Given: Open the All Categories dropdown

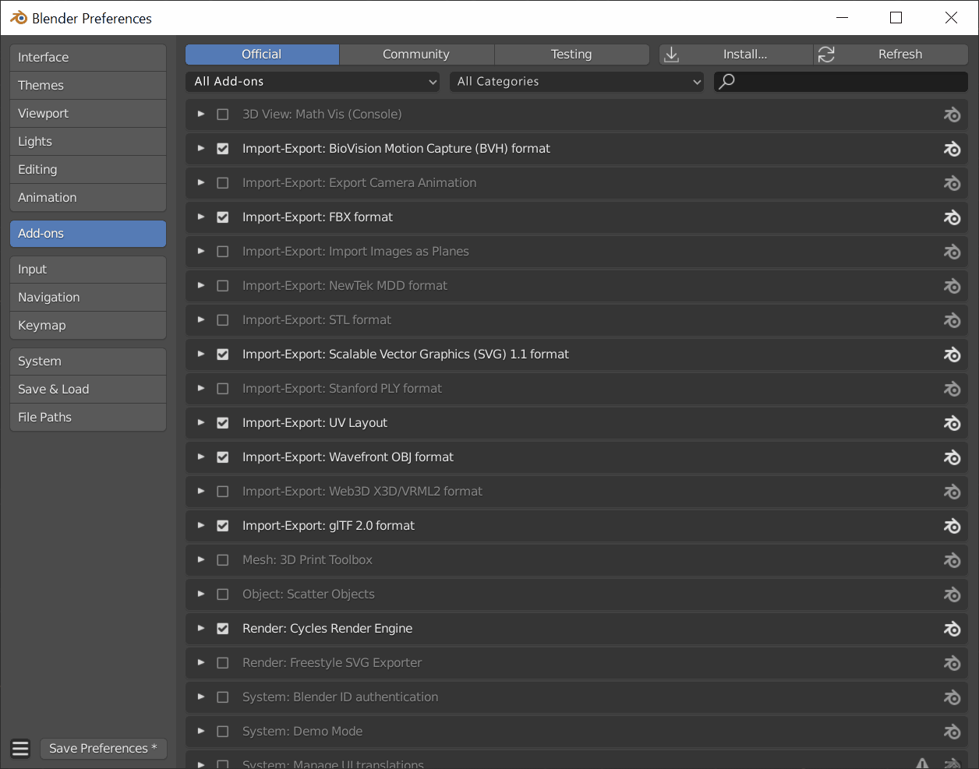Looking at the screenshot, I should pos(577,82).
